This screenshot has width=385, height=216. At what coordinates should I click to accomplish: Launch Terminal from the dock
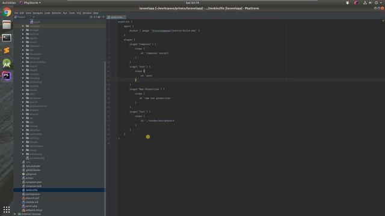point(7,38)
